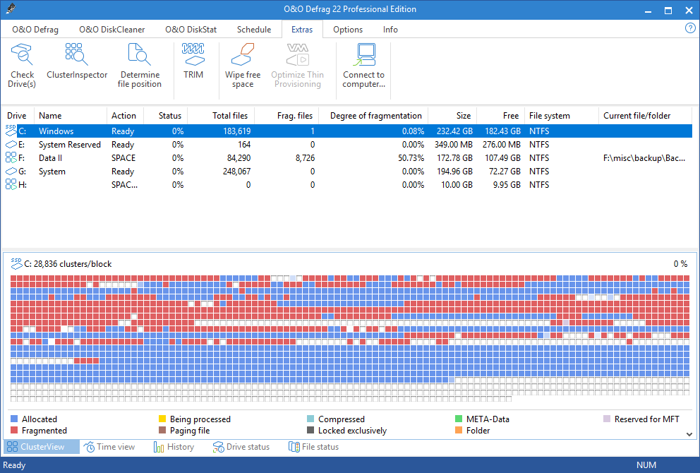Open the O&O DiskStat tab
The height and width of the screenshot is (473, 700).
tap(191, 30)
